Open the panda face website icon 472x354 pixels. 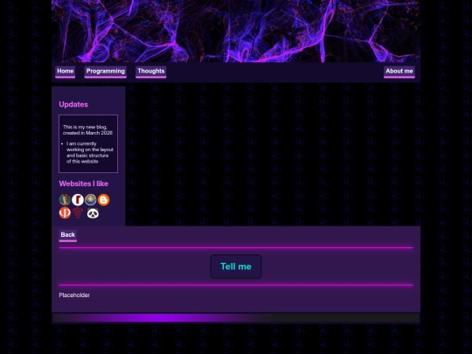point(93,213)
